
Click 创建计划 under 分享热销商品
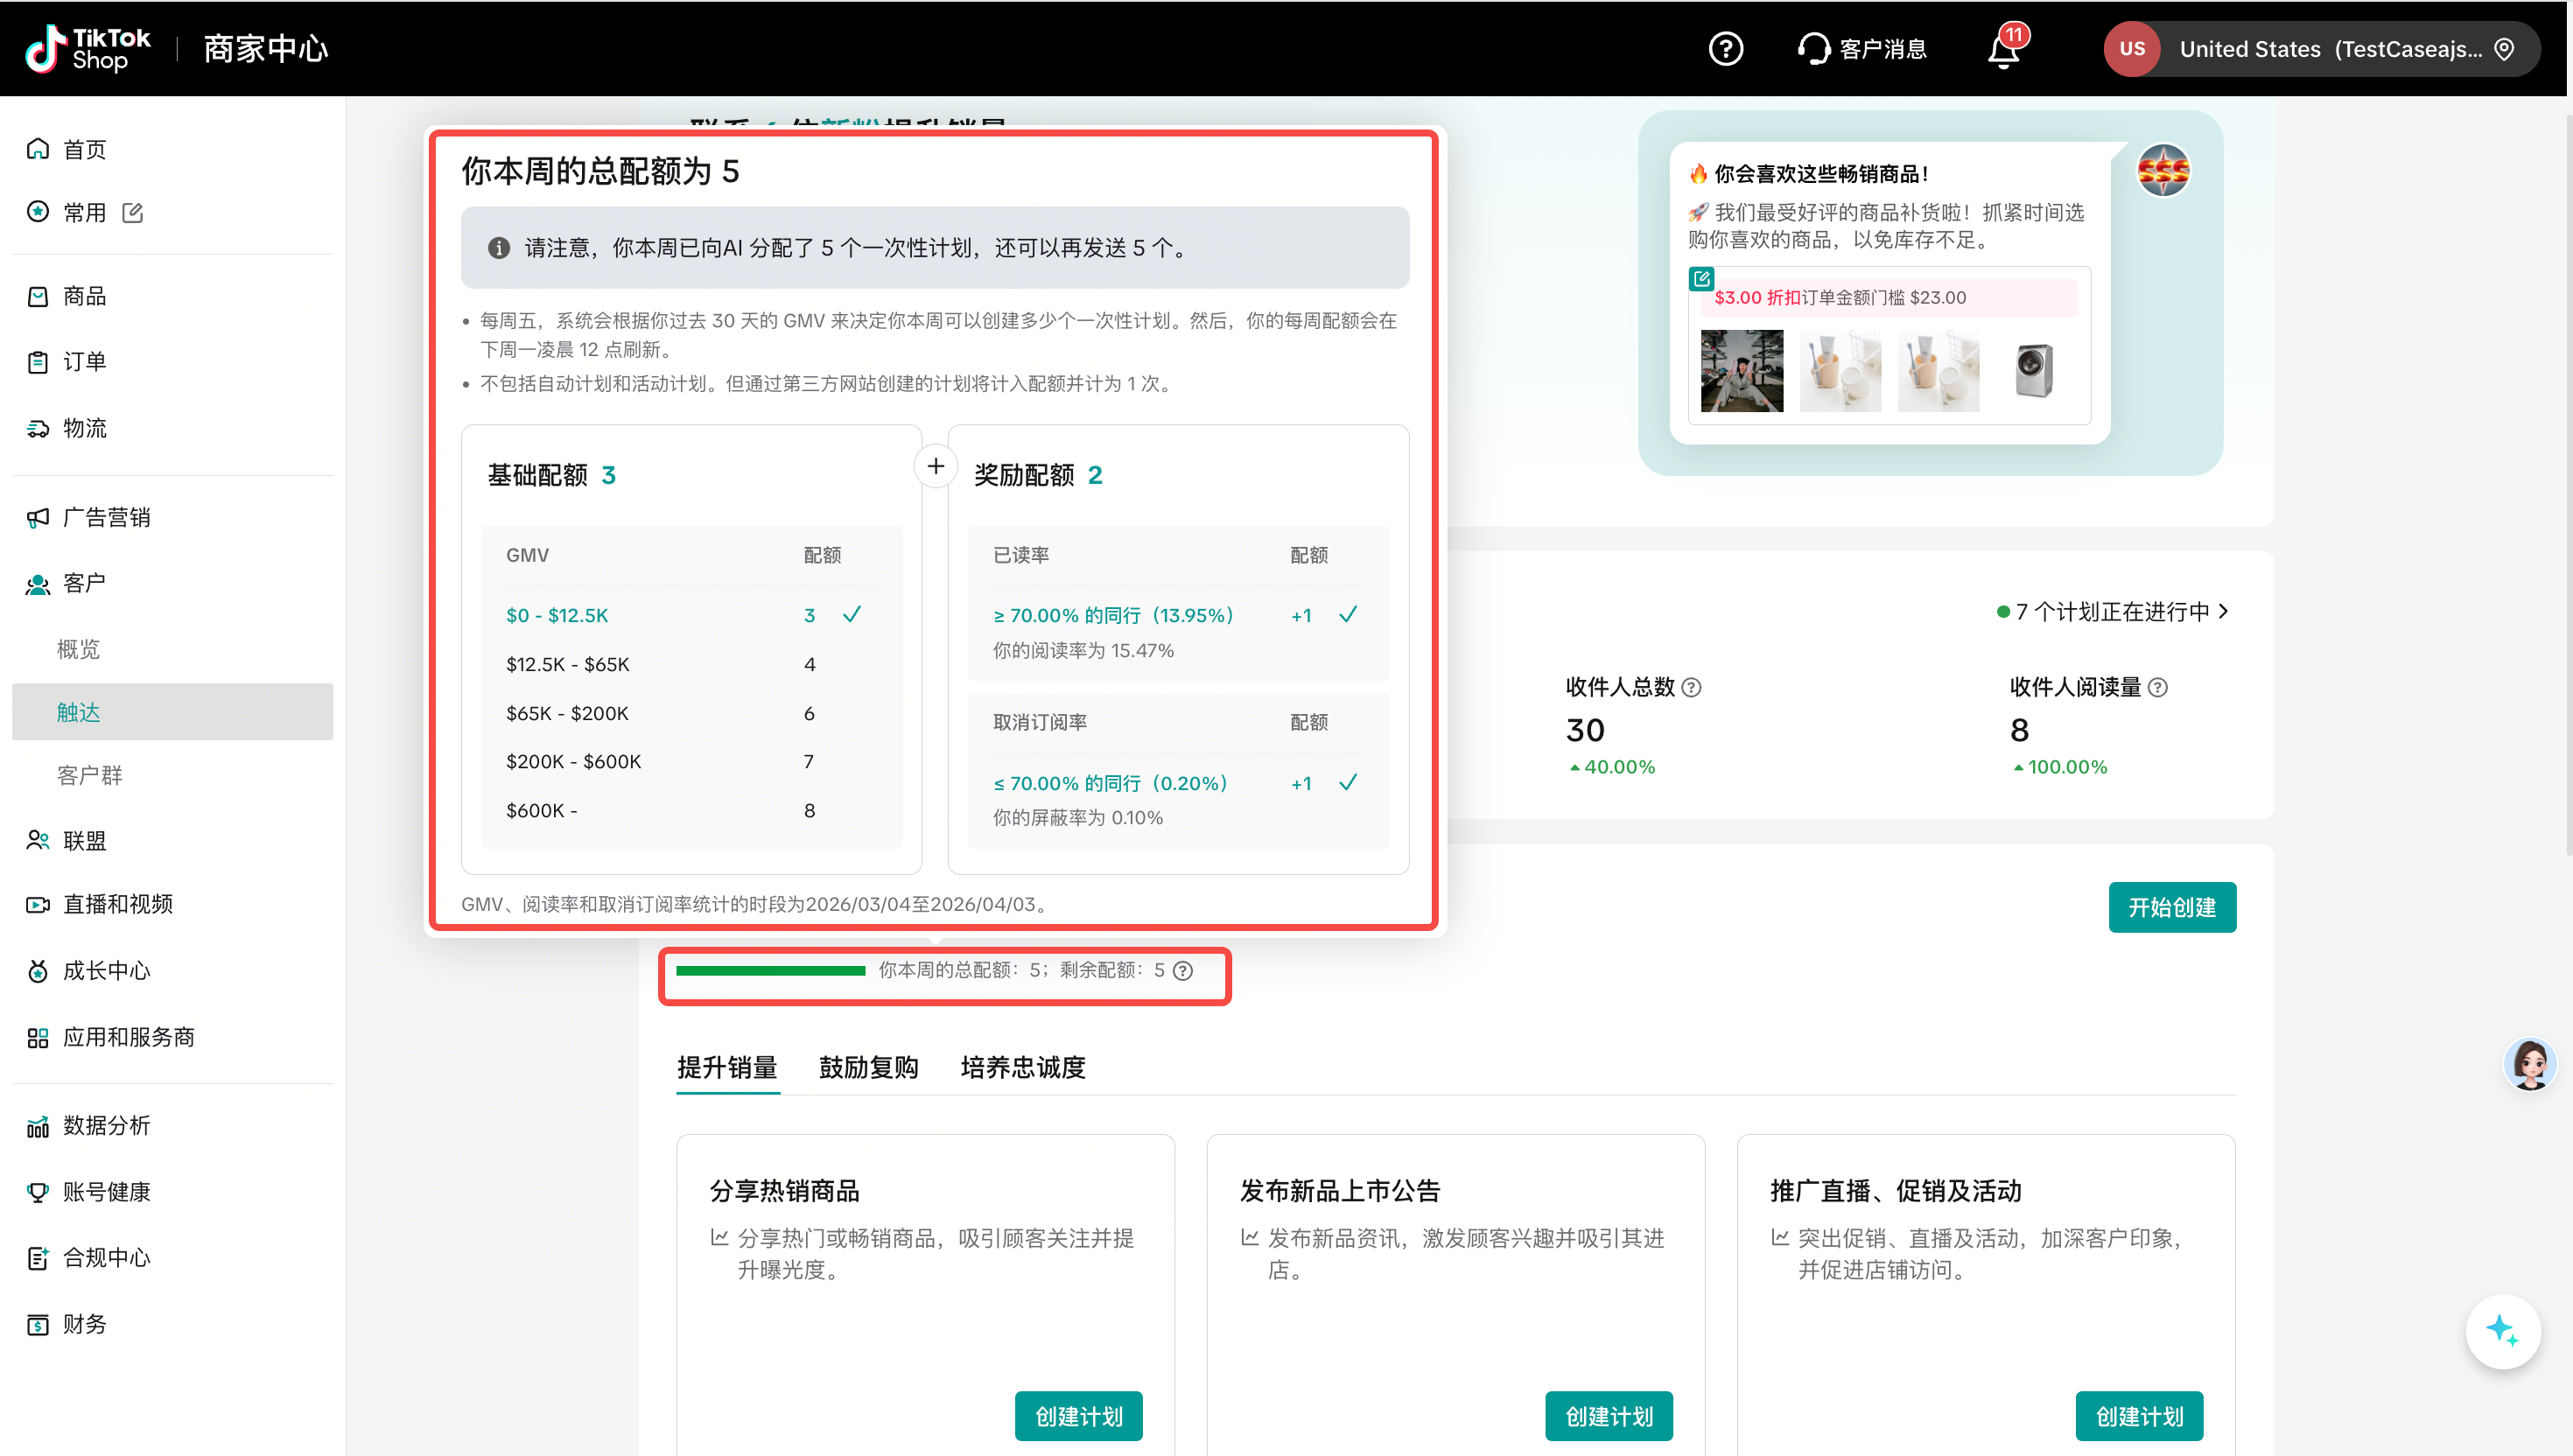pyautogui.click(x=1078, y=1416)
